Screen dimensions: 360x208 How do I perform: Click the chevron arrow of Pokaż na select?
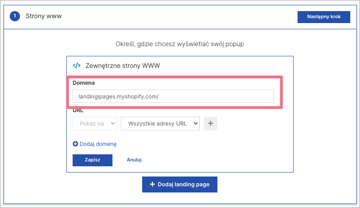coord(112,124)
